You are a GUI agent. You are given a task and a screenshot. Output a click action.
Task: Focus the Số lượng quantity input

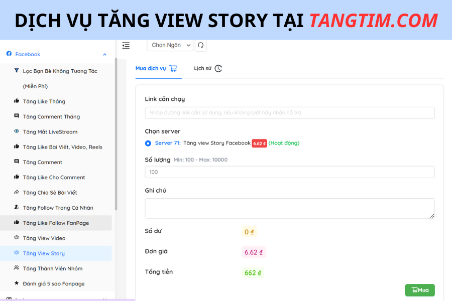290,172
